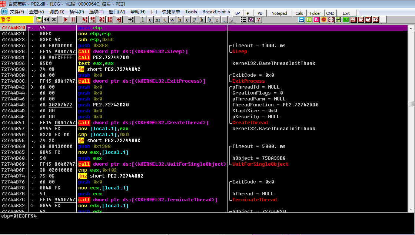This screenshot has width=415, height=235.
Task: Open debugging options with the list icon
Action: 244,20
